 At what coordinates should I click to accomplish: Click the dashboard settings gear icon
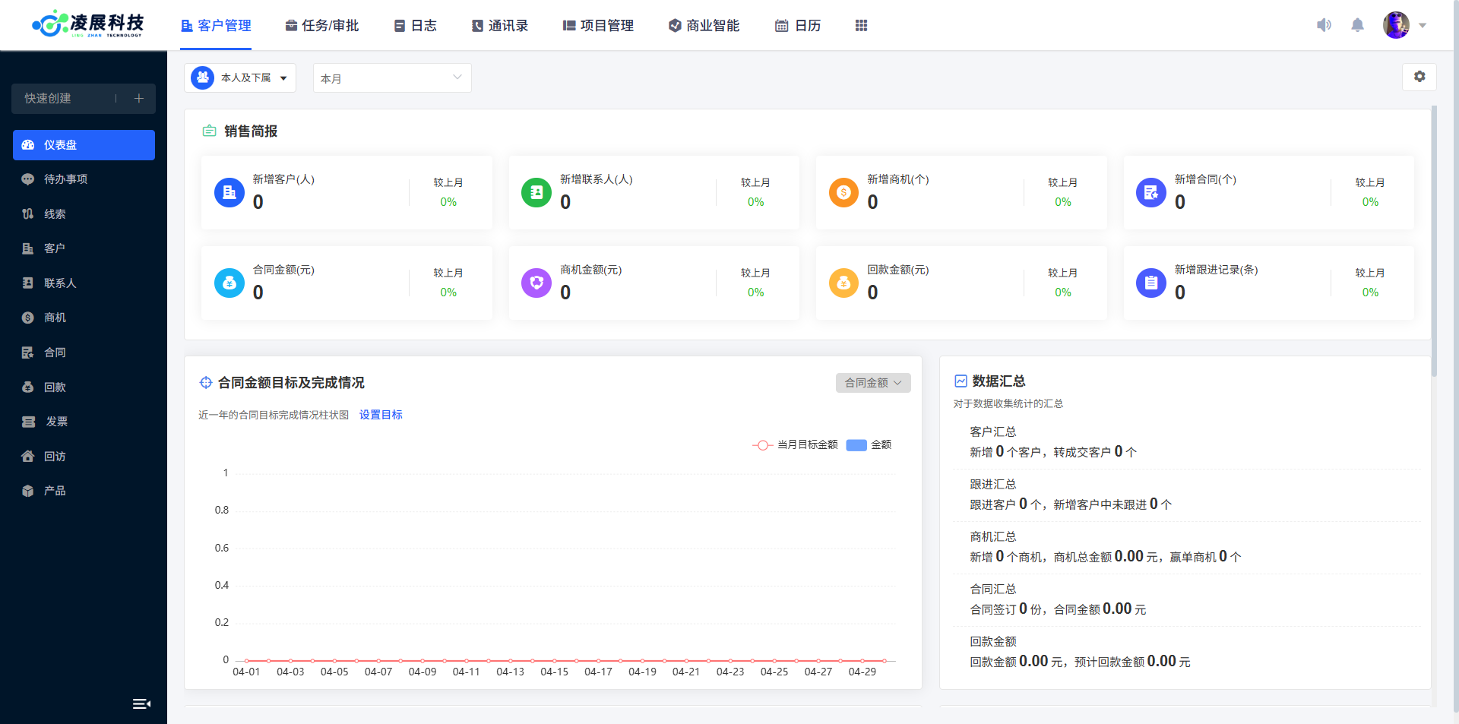click(x=1419, y=77)
